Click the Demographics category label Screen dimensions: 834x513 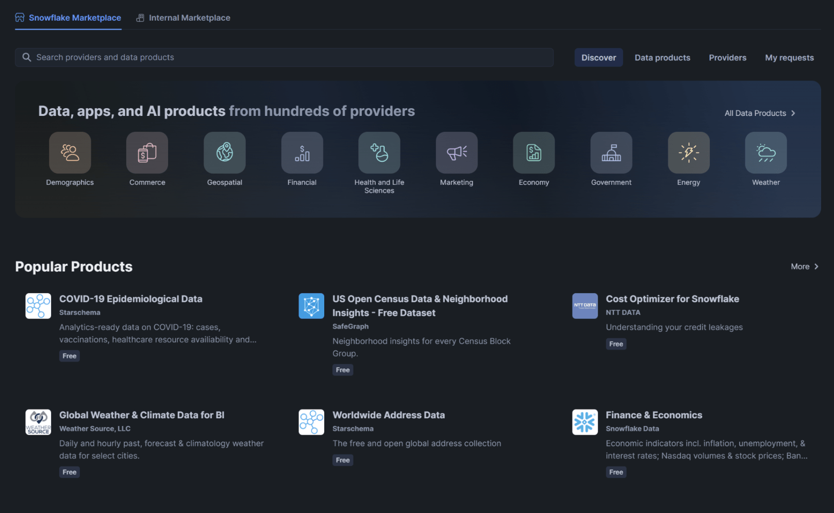(x=70, y=182)
